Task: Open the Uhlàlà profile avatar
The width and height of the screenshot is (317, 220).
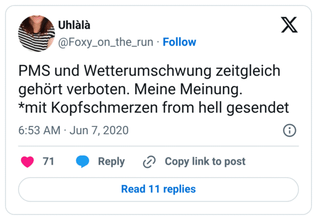Action: (x=37, y=33)
